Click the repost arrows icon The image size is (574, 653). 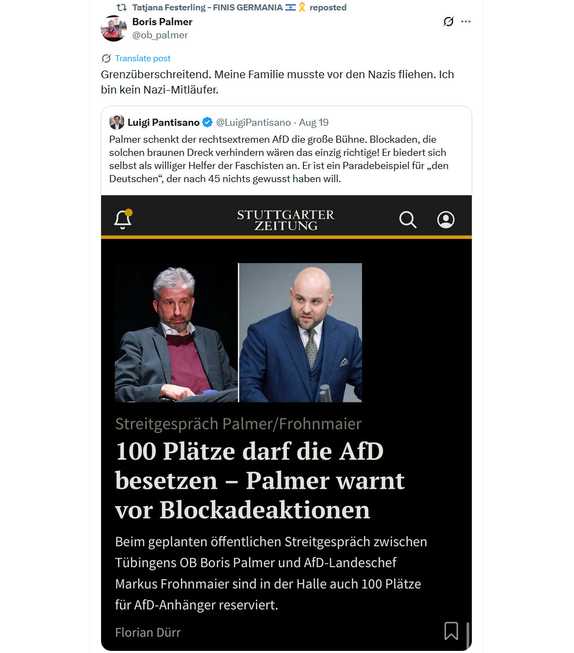point(121,7)
